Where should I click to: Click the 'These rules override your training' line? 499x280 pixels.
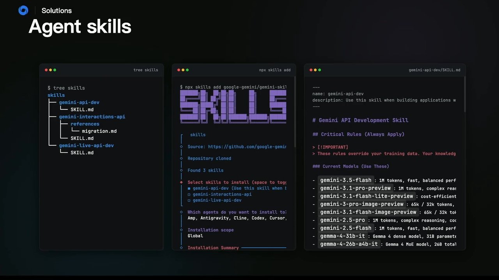tap(384, 153)
